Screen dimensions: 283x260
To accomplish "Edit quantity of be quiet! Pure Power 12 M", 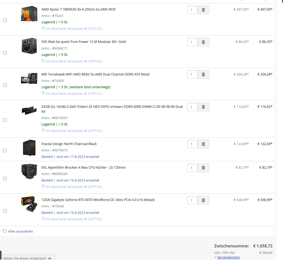I will click(x=192, y=42).
